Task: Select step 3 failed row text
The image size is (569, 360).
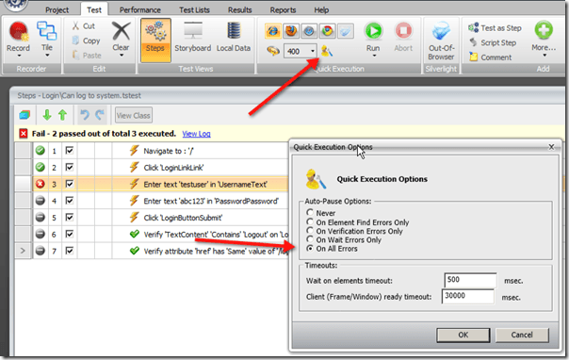Action: point(205,185)
